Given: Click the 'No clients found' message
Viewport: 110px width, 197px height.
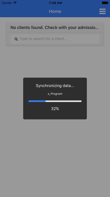Looking at the screenshot, I should pos(54,28).
